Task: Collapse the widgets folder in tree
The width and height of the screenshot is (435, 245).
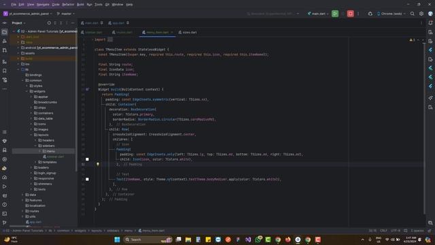Action: (x=27, y=91)
